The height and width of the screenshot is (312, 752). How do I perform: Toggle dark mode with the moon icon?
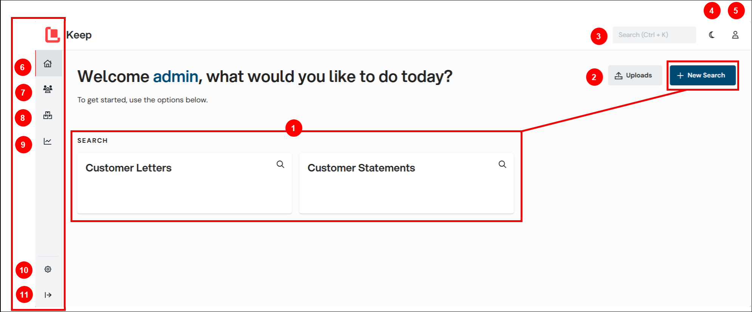[x=711, y=35]
